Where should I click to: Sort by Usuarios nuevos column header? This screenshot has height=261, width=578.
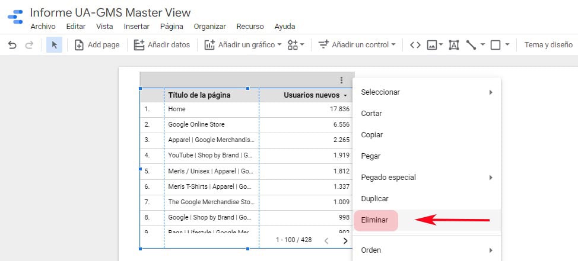pos(315,95)
